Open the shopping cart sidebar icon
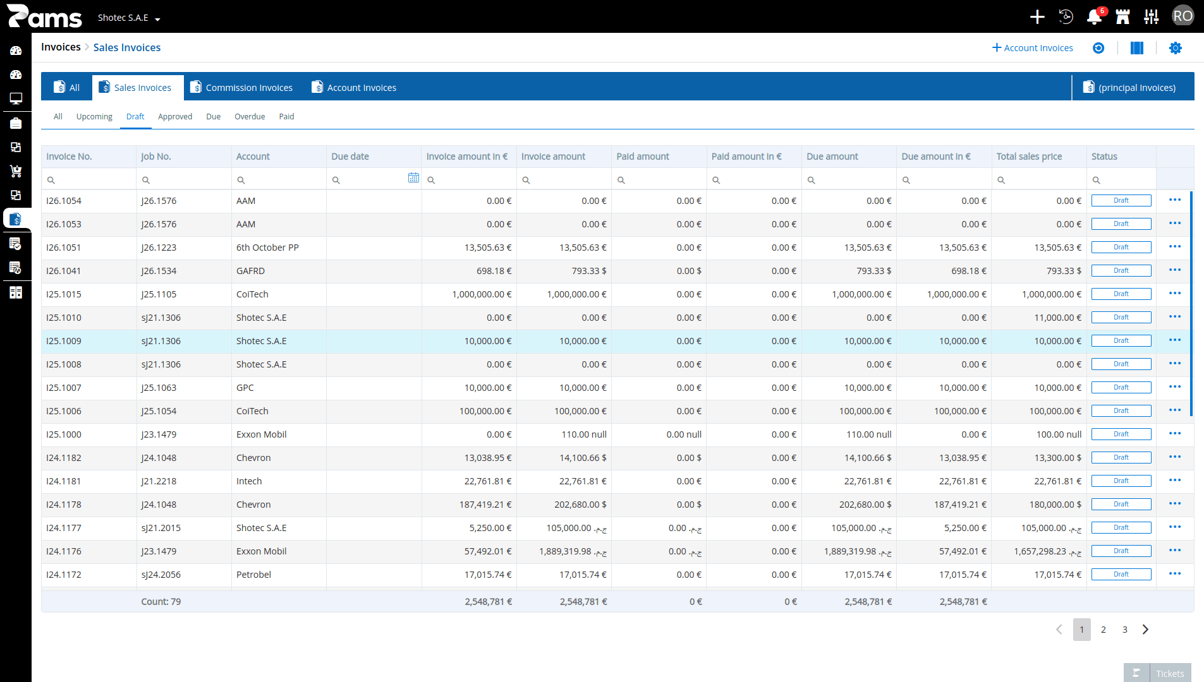 coord(16,171)
